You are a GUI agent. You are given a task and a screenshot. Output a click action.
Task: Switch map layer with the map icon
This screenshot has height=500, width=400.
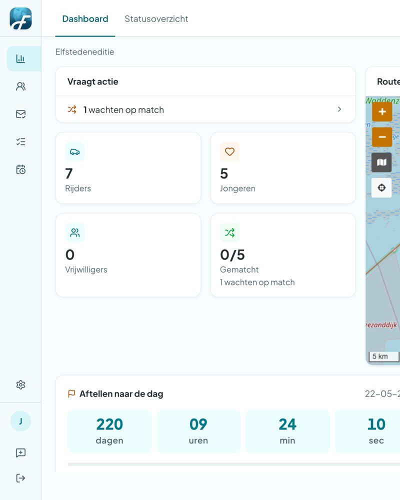pyautogui.click(x=382, y=162)
